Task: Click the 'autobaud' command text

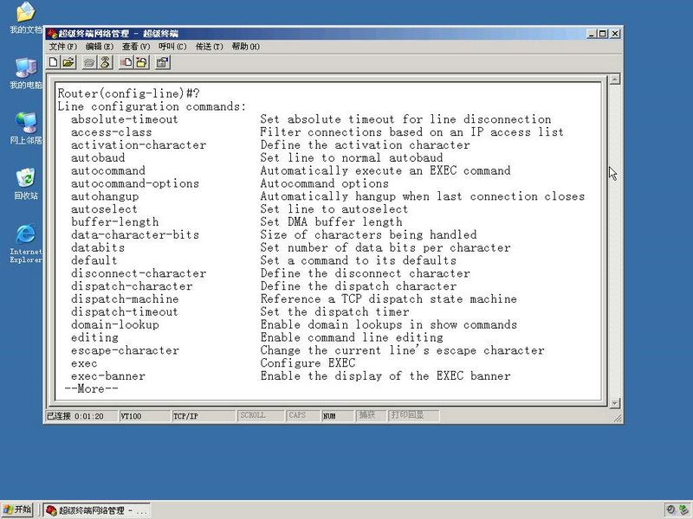Action: click(x=98, y=157)
